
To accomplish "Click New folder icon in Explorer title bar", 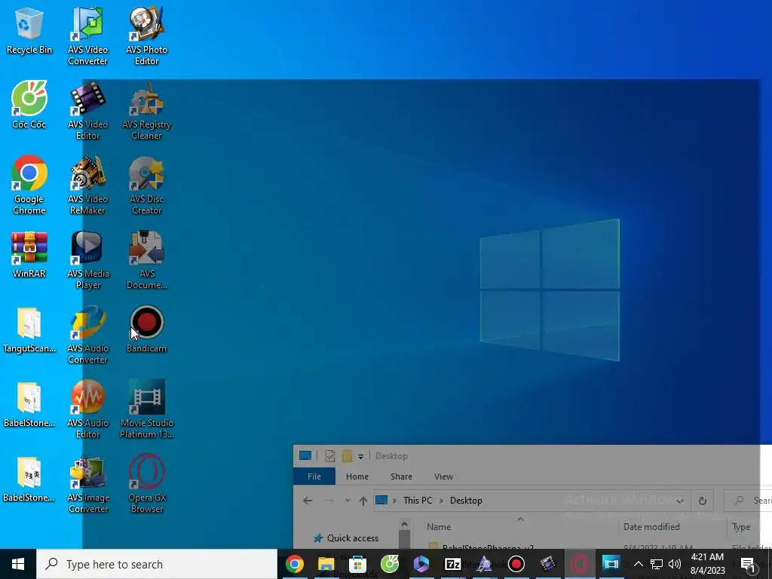I will [347, 456].
